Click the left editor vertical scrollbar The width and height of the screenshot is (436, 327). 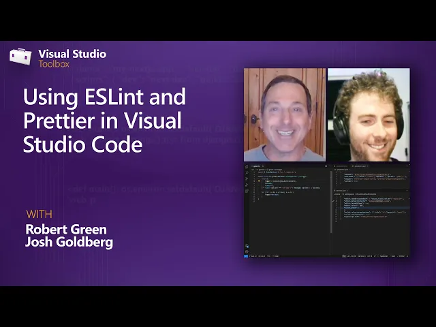click(331, 202)
